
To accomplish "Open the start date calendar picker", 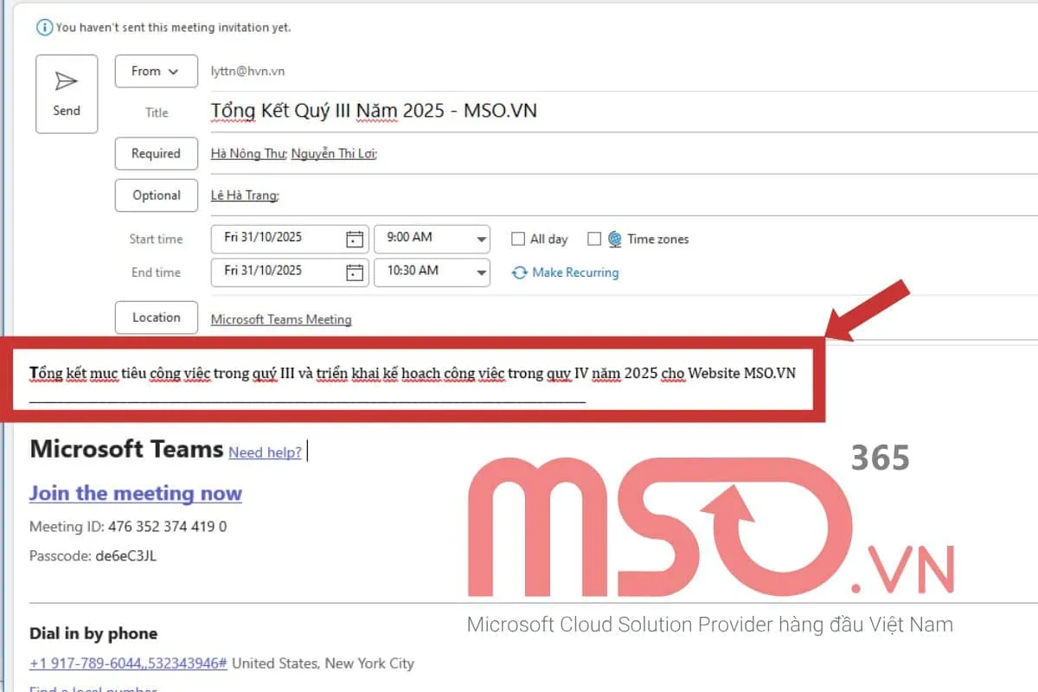I will pos(356,239).
